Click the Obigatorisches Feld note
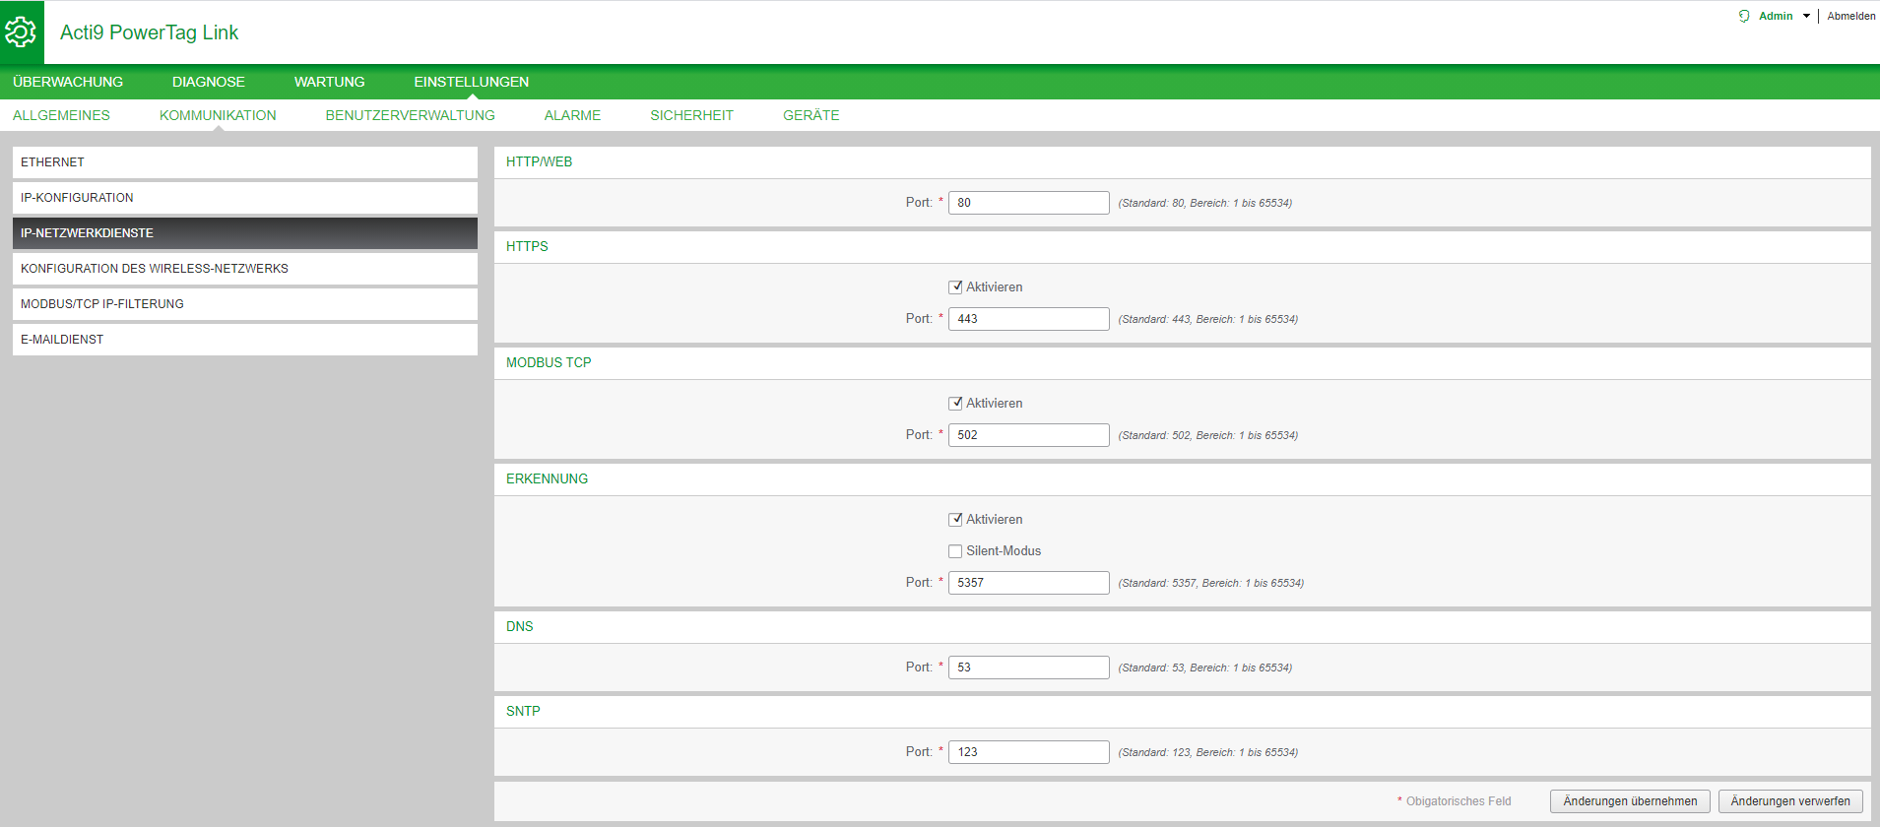 pos(1454,801)
